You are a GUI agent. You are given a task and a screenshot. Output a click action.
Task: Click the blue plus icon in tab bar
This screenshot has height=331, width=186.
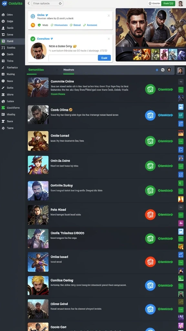(157, 70)
